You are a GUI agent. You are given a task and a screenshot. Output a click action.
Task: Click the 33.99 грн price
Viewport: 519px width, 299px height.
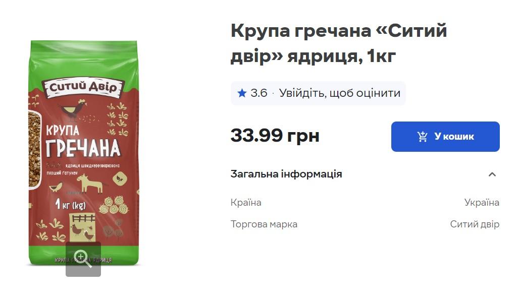(275, 136)
